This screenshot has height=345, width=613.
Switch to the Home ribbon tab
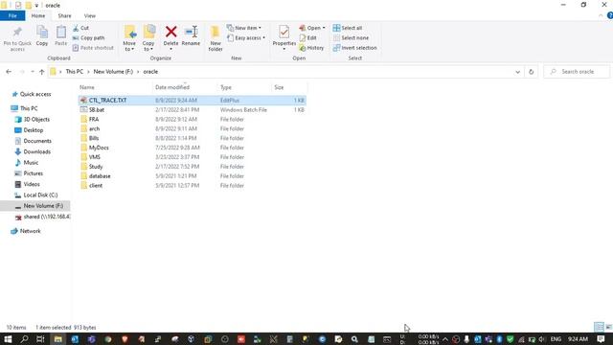point(38,16)
